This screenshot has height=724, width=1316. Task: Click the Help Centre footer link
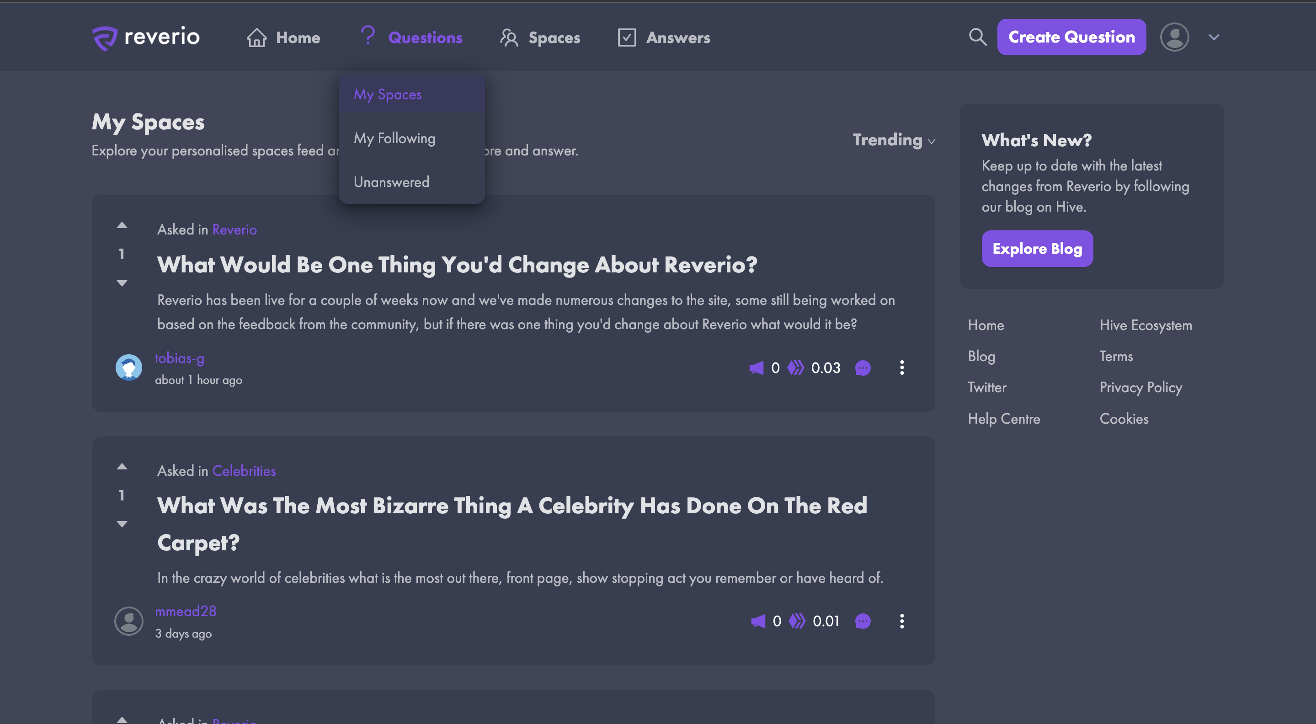1004,419
